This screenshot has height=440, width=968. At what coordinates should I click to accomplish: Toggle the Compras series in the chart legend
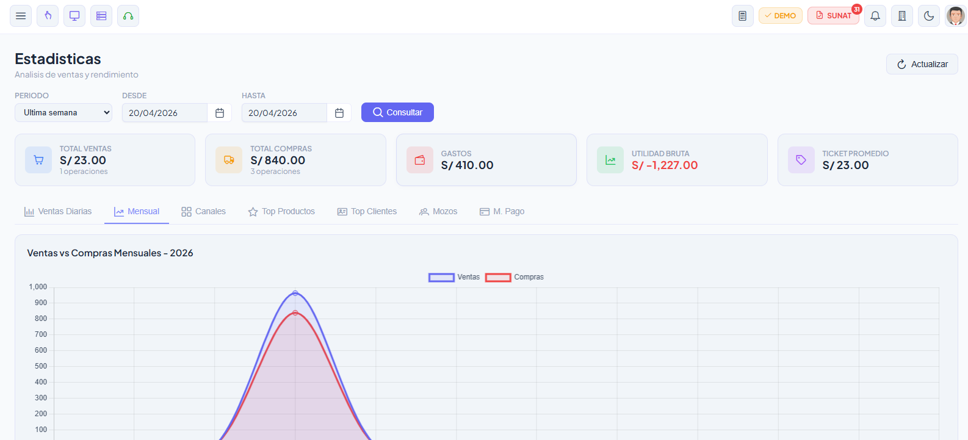pyautogui.click(x=515, y=277)
